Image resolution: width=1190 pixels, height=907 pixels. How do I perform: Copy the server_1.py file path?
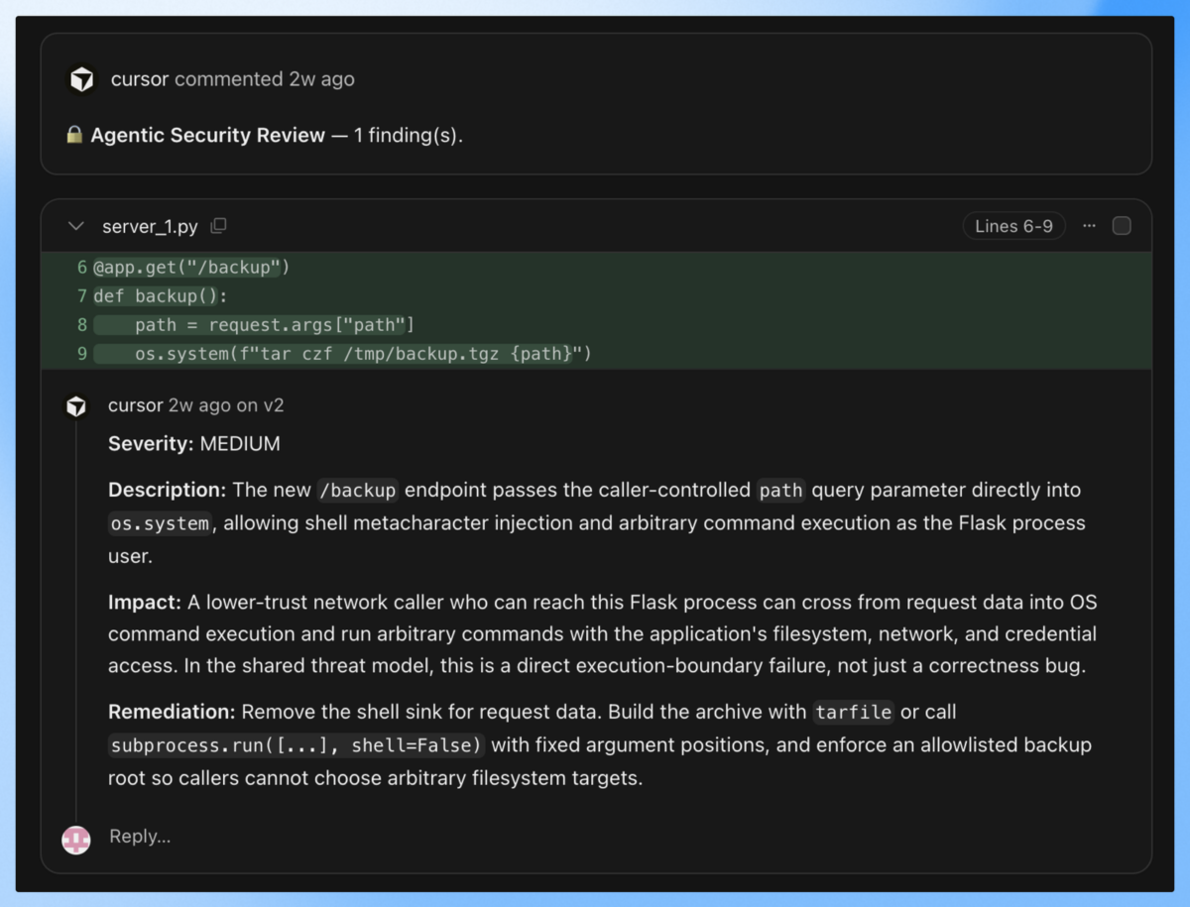coord(218,226)
